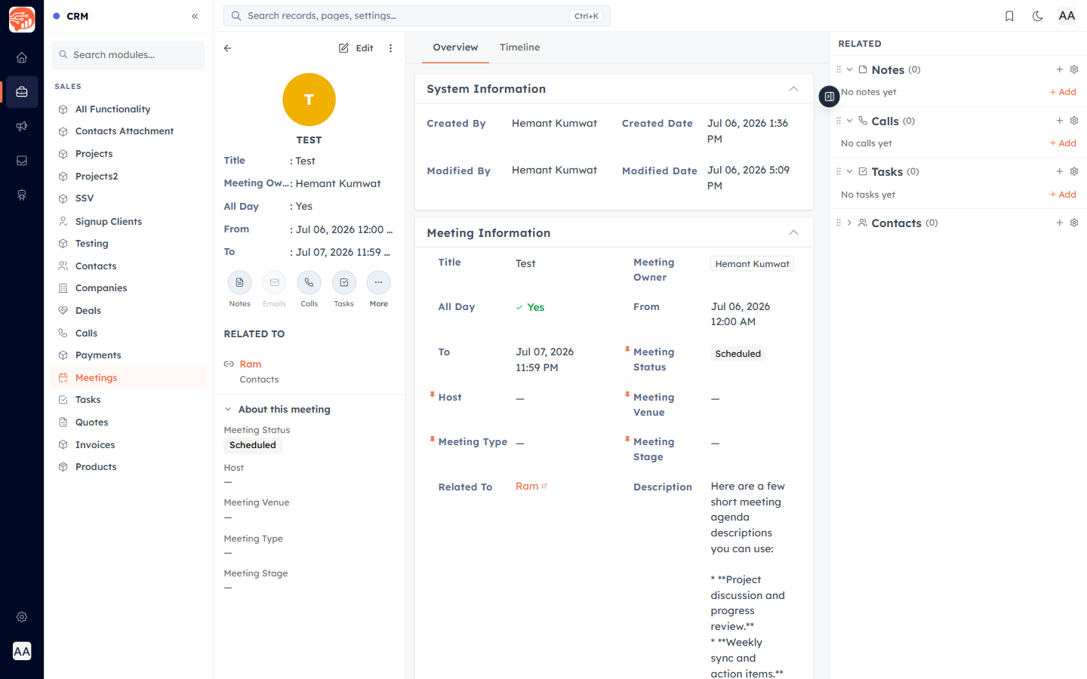The height and width of the screenshot is (679, 1087).
Task: Open the Tasks quick action icon
Action: [x=343, y=283]
